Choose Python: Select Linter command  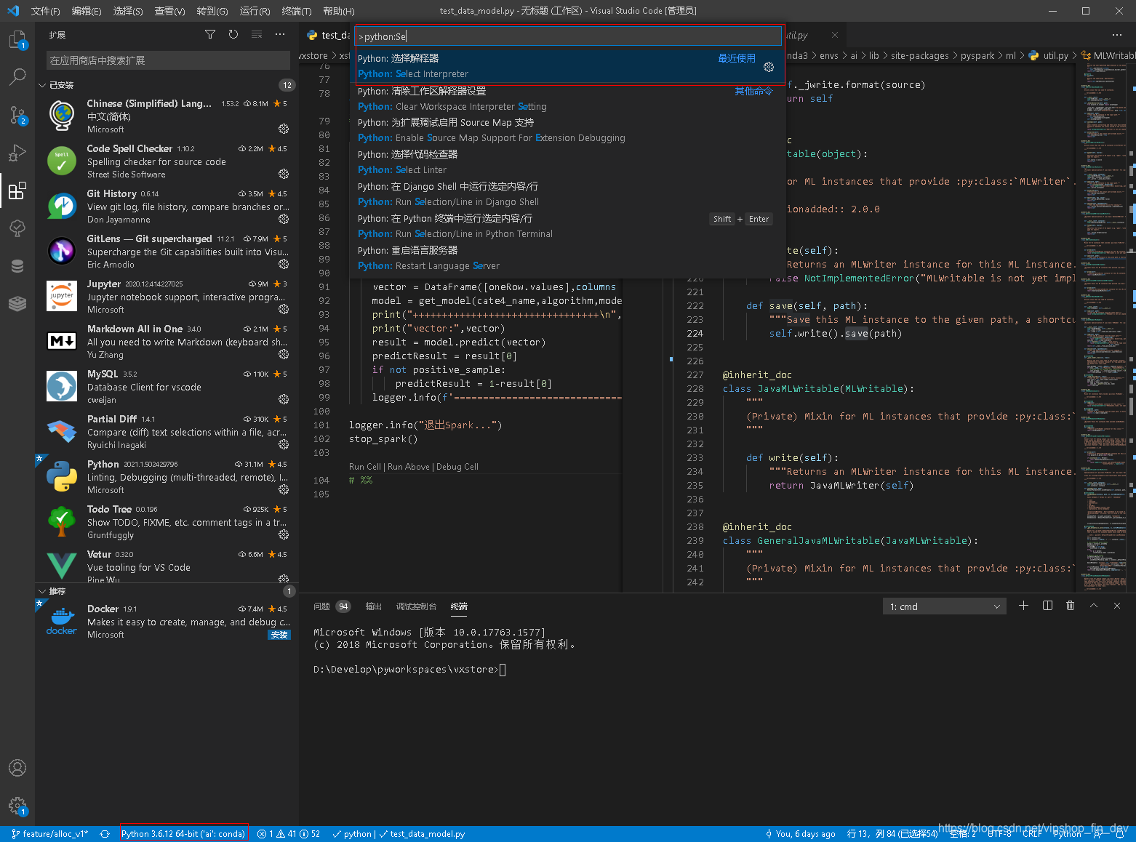coord(567,162)
